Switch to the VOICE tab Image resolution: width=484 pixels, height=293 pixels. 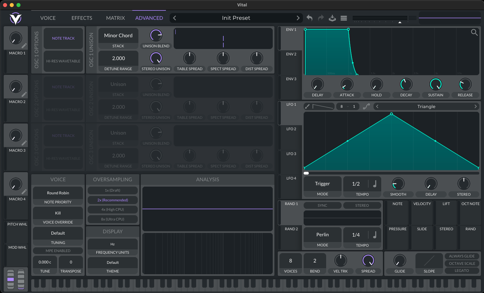[x=48, y=18]
